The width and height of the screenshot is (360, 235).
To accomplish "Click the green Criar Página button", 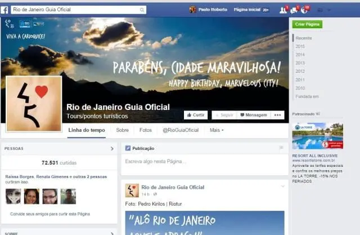I will pos(307,24).
